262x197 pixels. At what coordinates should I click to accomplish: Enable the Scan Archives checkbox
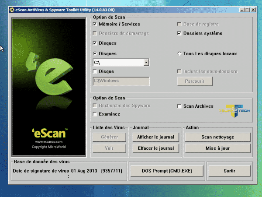(x=179, y=106)
